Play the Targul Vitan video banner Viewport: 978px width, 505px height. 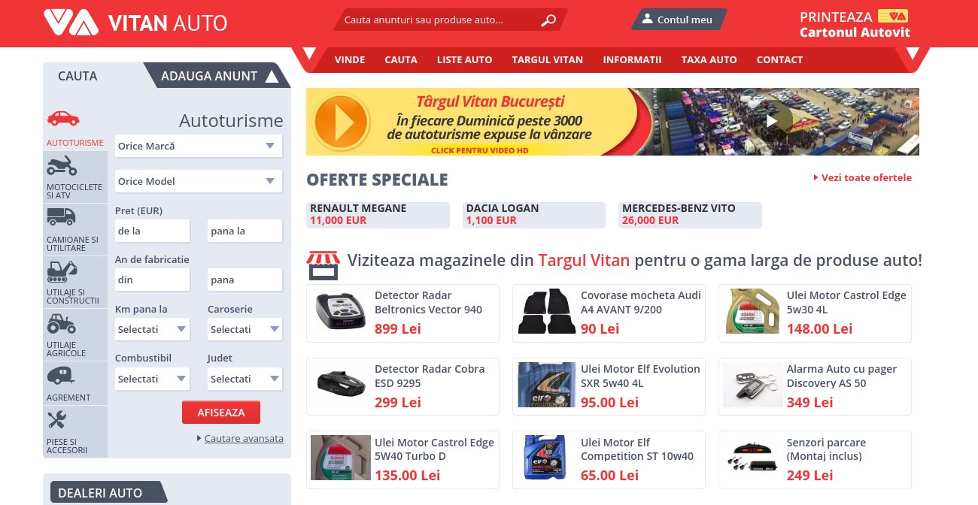[612, 122]
